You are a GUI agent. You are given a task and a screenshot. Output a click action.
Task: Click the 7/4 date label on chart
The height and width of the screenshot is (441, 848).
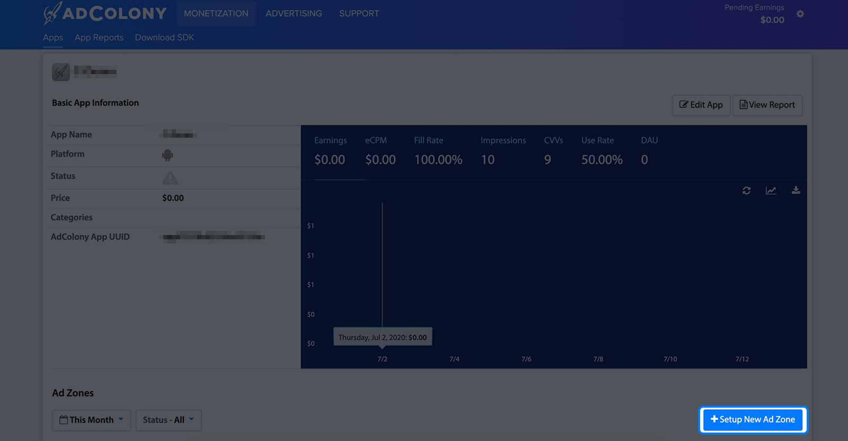(454, 359)
